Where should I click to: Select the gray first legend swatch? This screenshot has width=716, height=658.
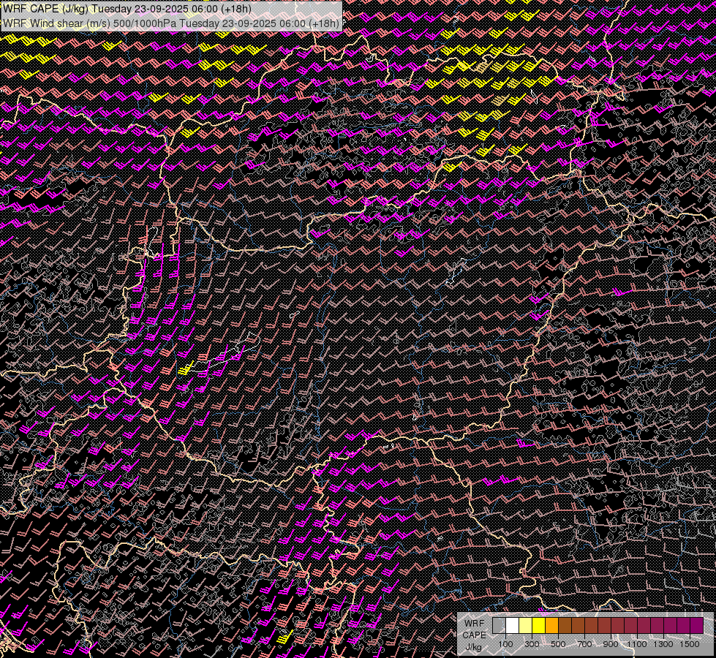[499, 626]
